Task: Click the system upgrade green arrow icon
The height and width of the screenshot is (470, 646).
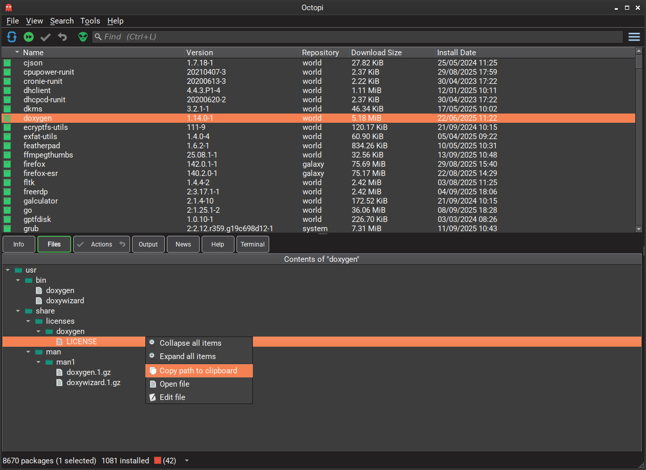Action: point(29,37)
